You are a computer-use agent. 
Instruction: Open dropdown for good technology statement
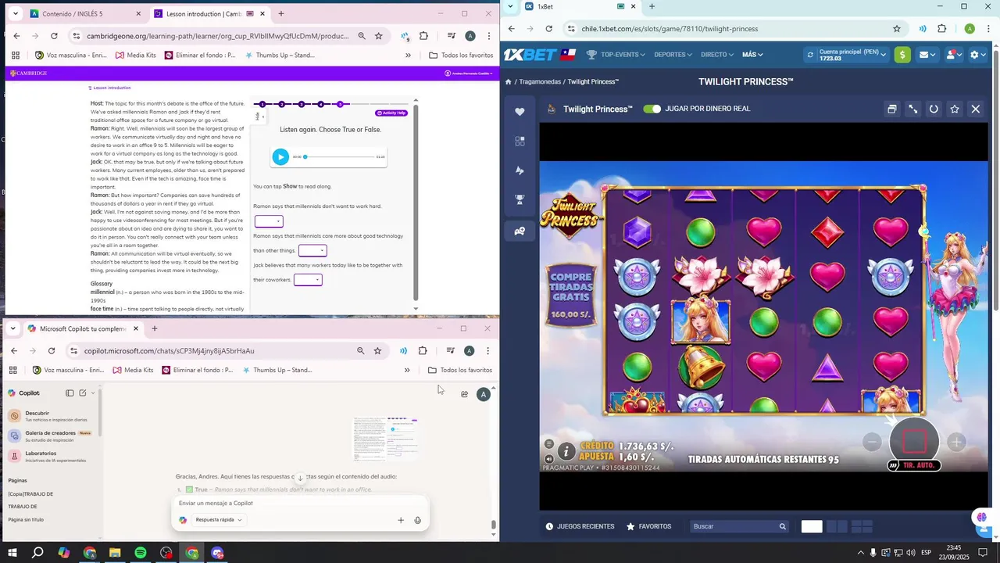312,250
